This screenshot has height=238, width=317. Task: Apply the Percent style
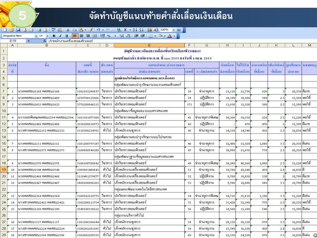[x=109, y=36]
